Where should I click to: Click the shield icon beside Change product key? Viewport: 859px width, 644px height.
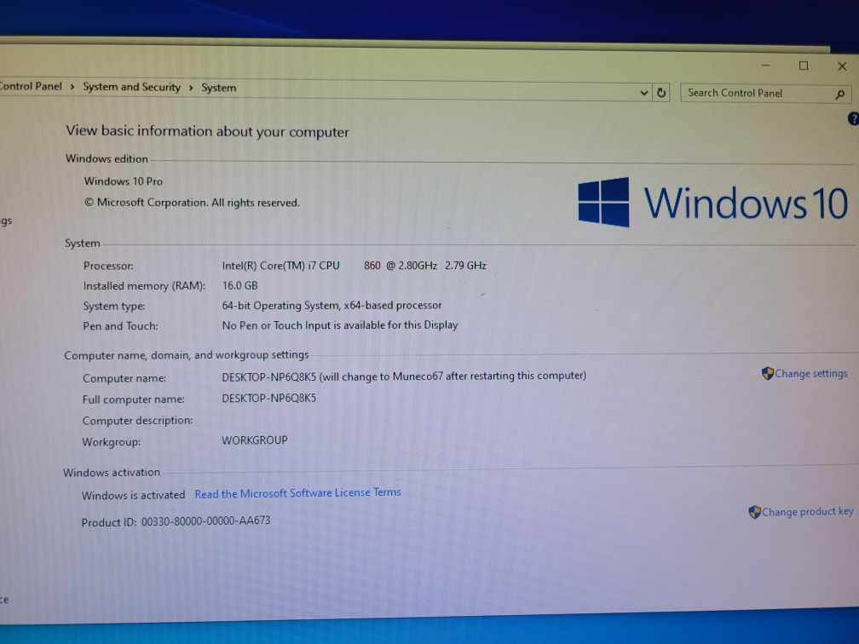[x=754, y=512]
